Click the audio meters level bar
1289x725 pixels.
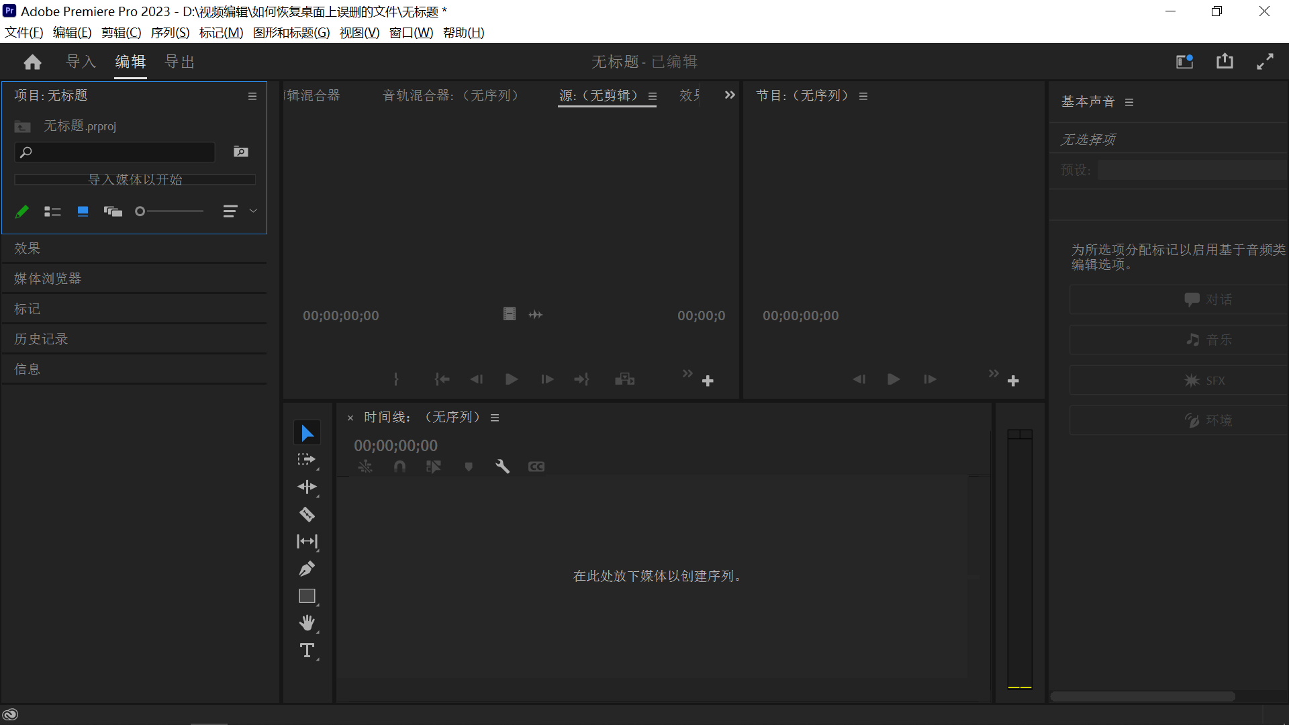1020,559
